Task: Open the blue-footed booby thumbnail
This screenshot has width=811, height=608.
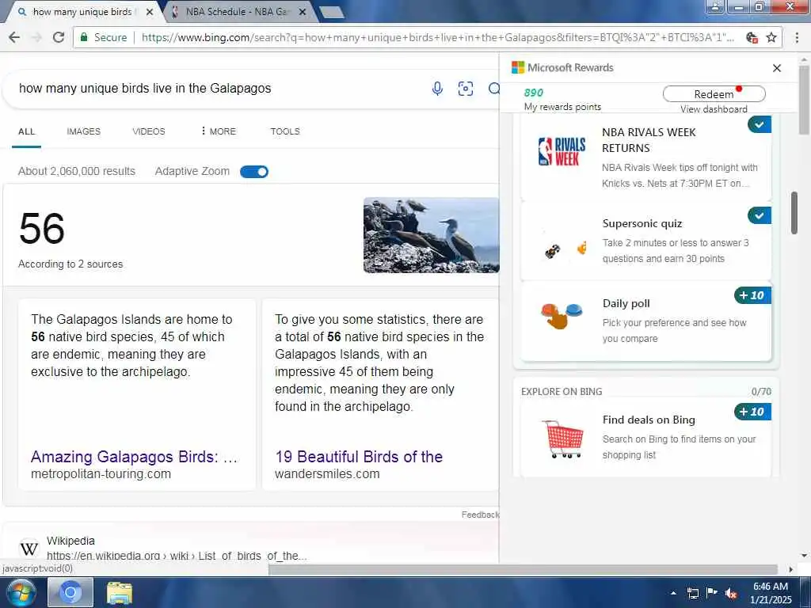Action: click(x=431, y=234)
